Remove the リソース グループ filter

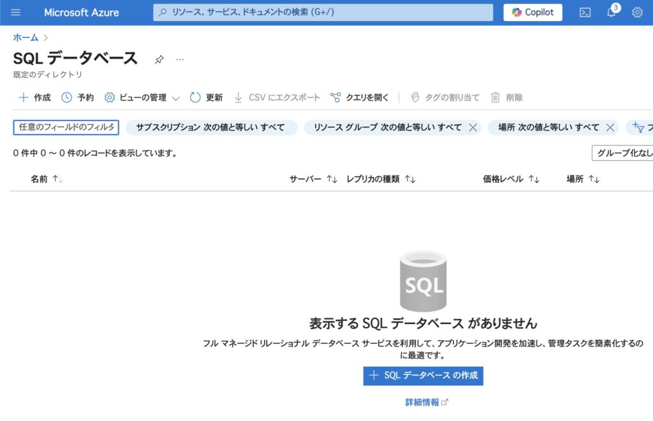coord(473,128)
